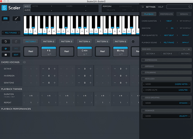This screenshot has width=193, height=139.
Task: Open the grid pad view icon
Action: coord(6,55)
